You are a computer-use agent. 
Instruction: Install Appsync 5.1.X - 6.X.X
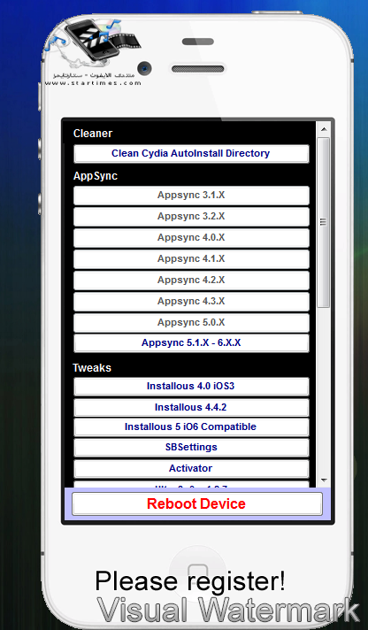pyautogui.click(x=191, y=343)
